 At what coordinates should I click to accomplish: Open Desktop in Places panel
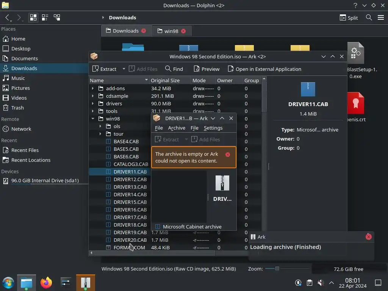[x=44, y=48]
